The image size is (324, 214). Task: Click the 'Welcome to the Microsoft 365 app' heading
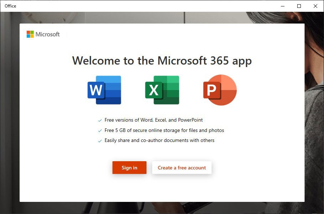[x=162, y=61]
